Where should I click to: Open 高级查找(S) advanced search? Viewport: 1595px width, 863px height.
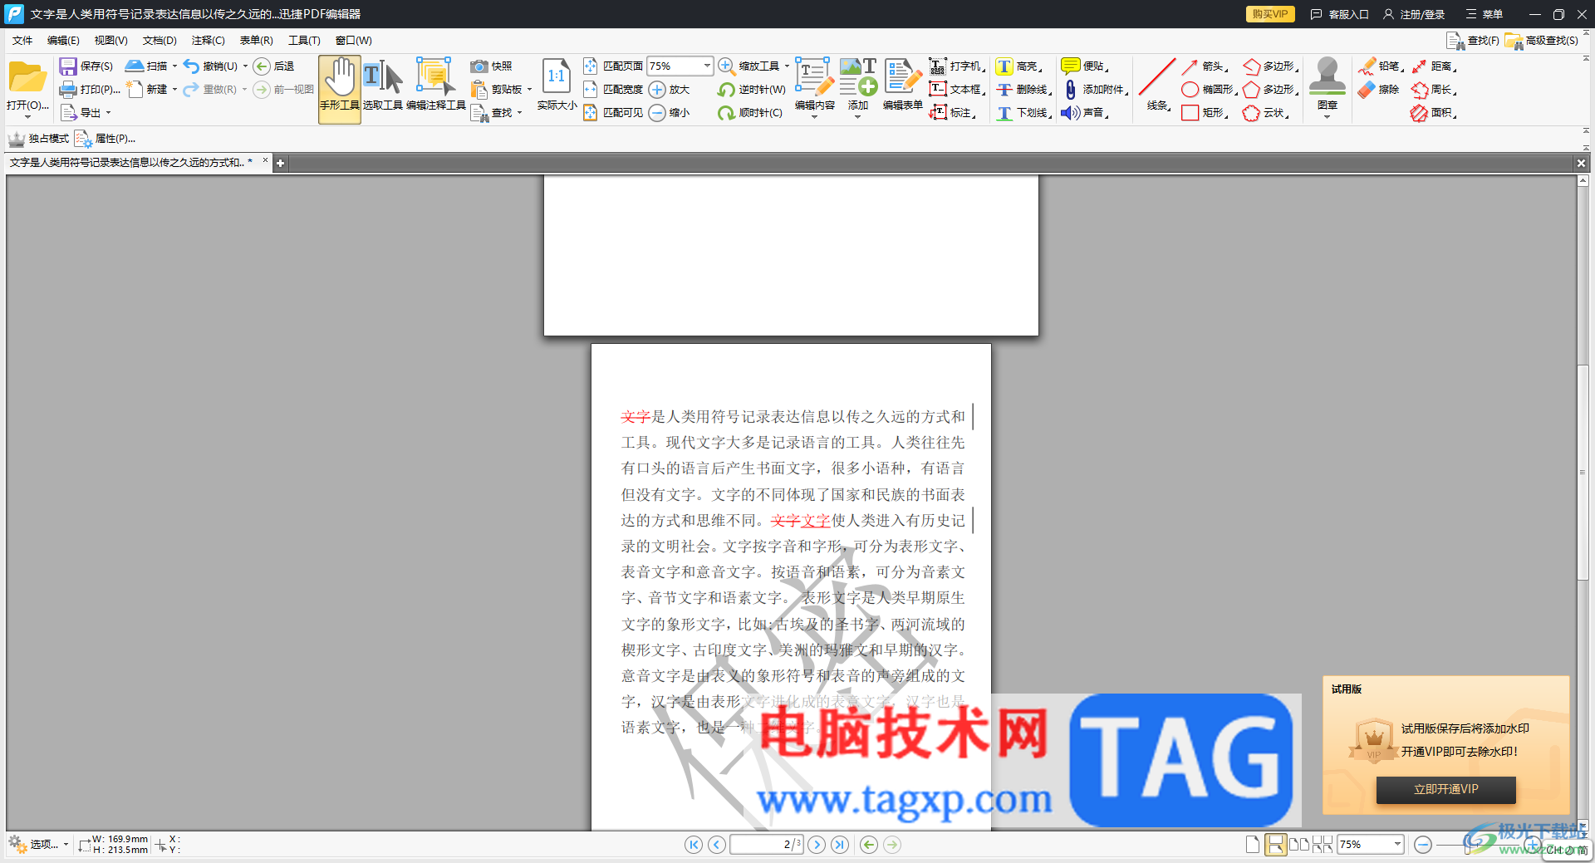[1542, 41]
